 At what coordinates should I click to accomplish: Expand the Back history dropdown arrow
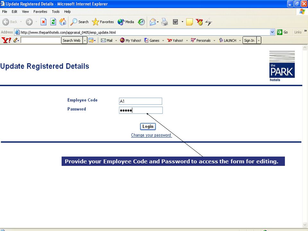click(x=21, y=22)
